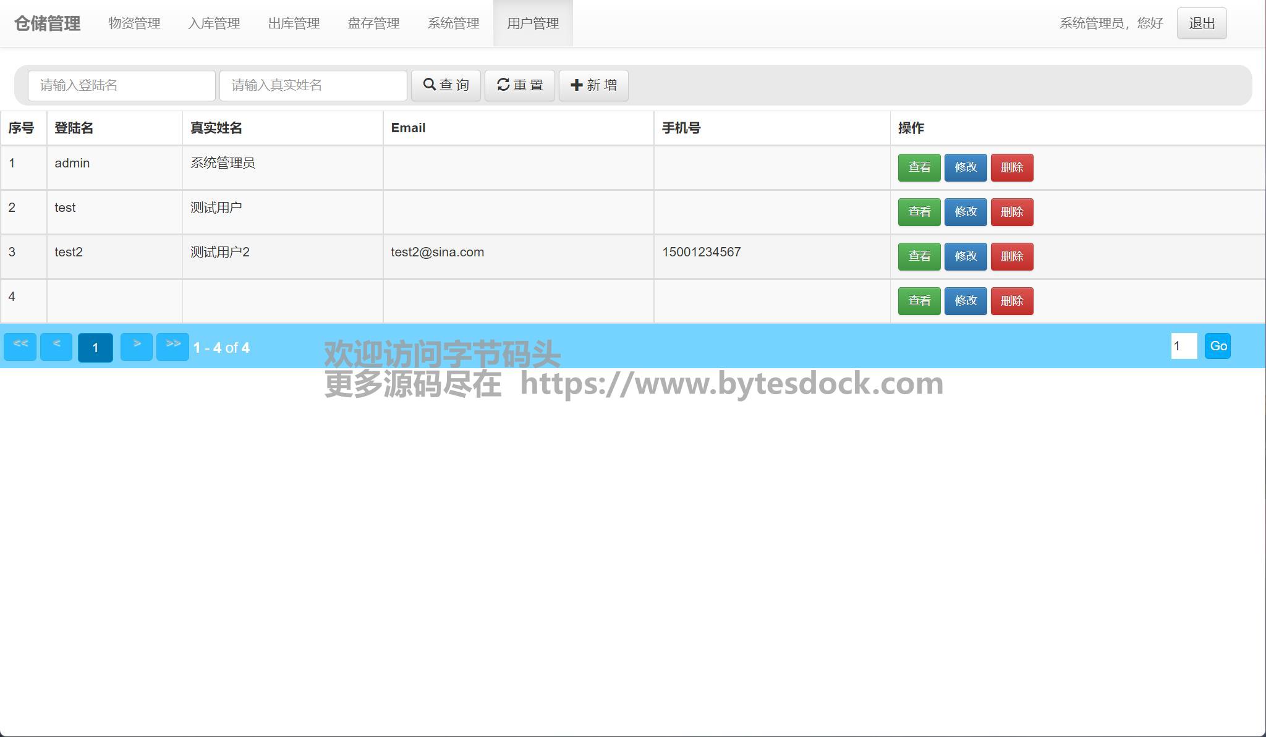This screenshot has height=737, width=1266.
Task: Focus the 请输入登陆名 input field
Action: coord(122,85)
